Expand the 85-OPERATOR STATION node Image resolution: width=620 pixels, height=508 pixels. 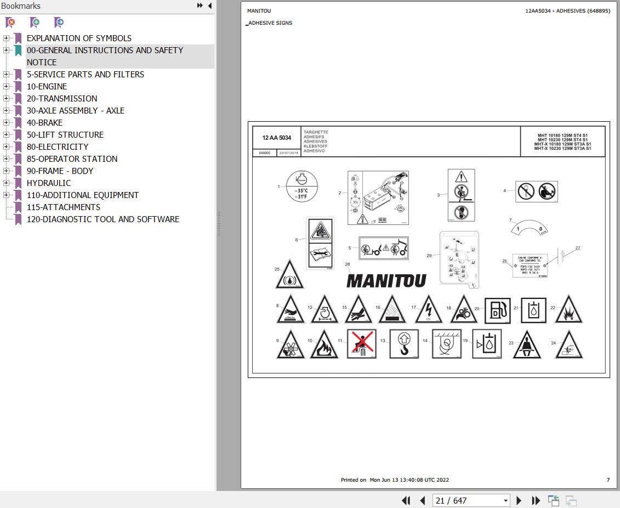(x=6, y=159)
